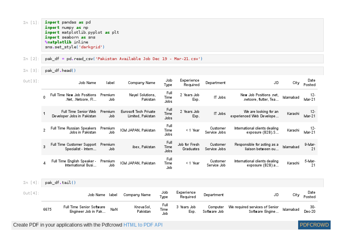Click 'Full Time New Job Positions' job name

(x=73, y=97)
